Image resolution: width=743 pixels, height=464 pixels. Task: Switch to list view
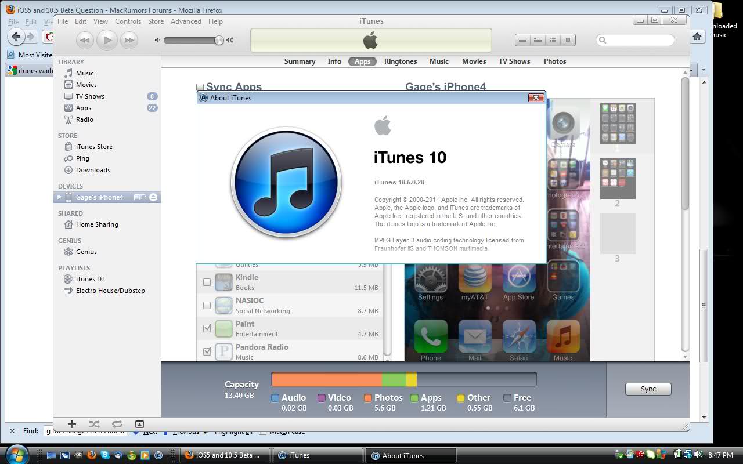pyautogui.click(x=523, y=40)
